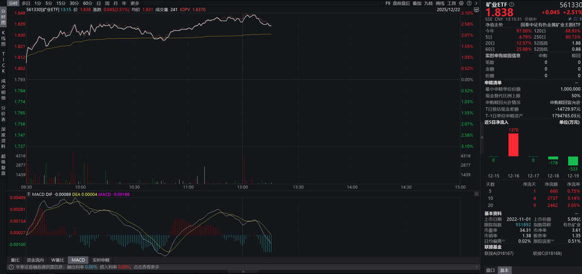Toggle 叠加 overlay comparison mode
This screenshot has width=582, height=274.
click(417, 3)
